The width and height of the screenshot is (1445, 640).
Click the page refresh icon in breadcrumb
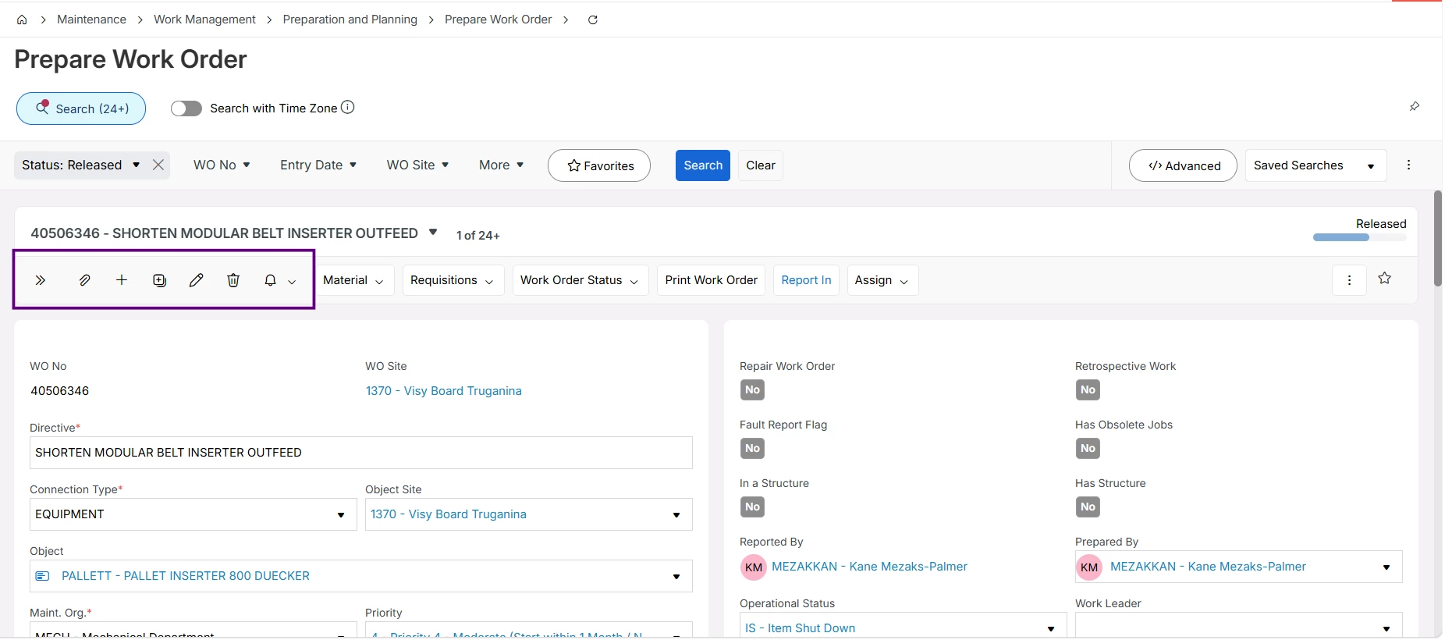coord(593,20)
